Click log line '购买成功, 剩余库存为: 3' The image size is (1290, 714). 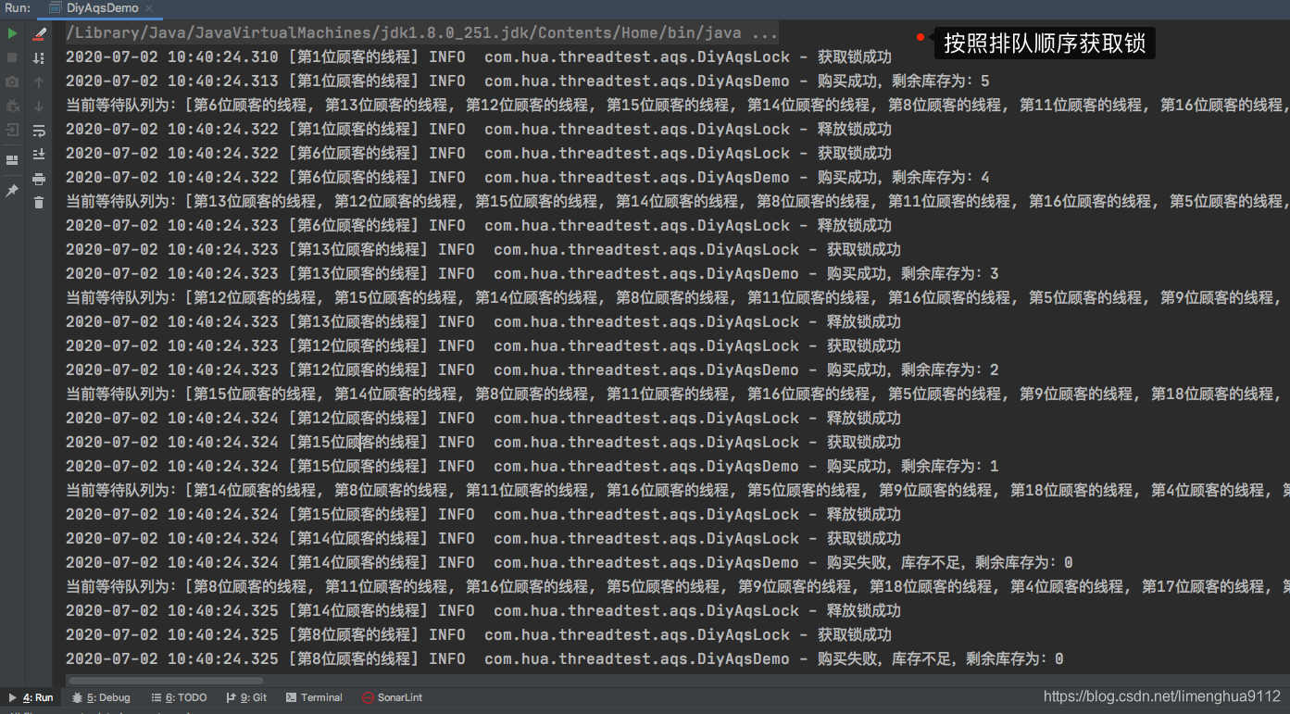(532, 274)
